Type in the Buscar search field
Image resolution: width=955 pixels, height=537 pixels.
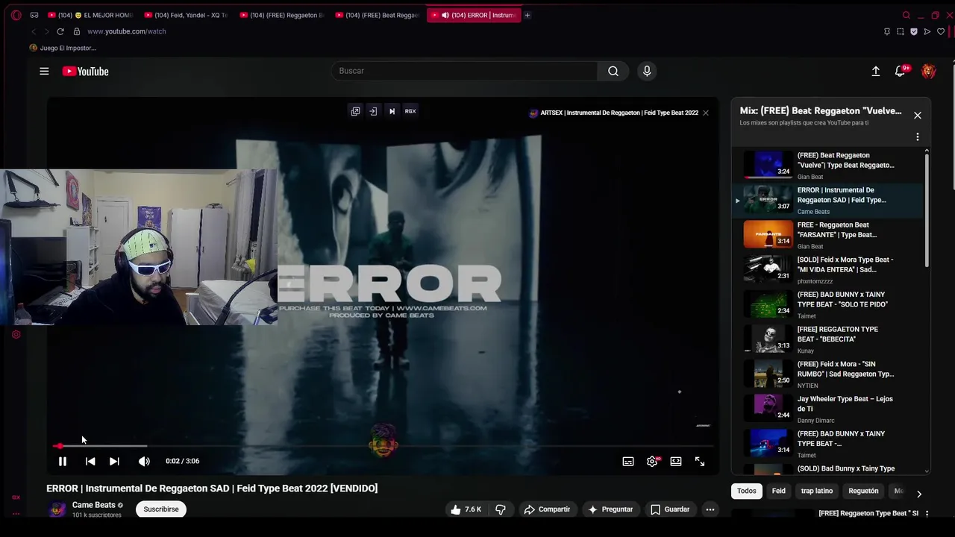pos(464,71)
